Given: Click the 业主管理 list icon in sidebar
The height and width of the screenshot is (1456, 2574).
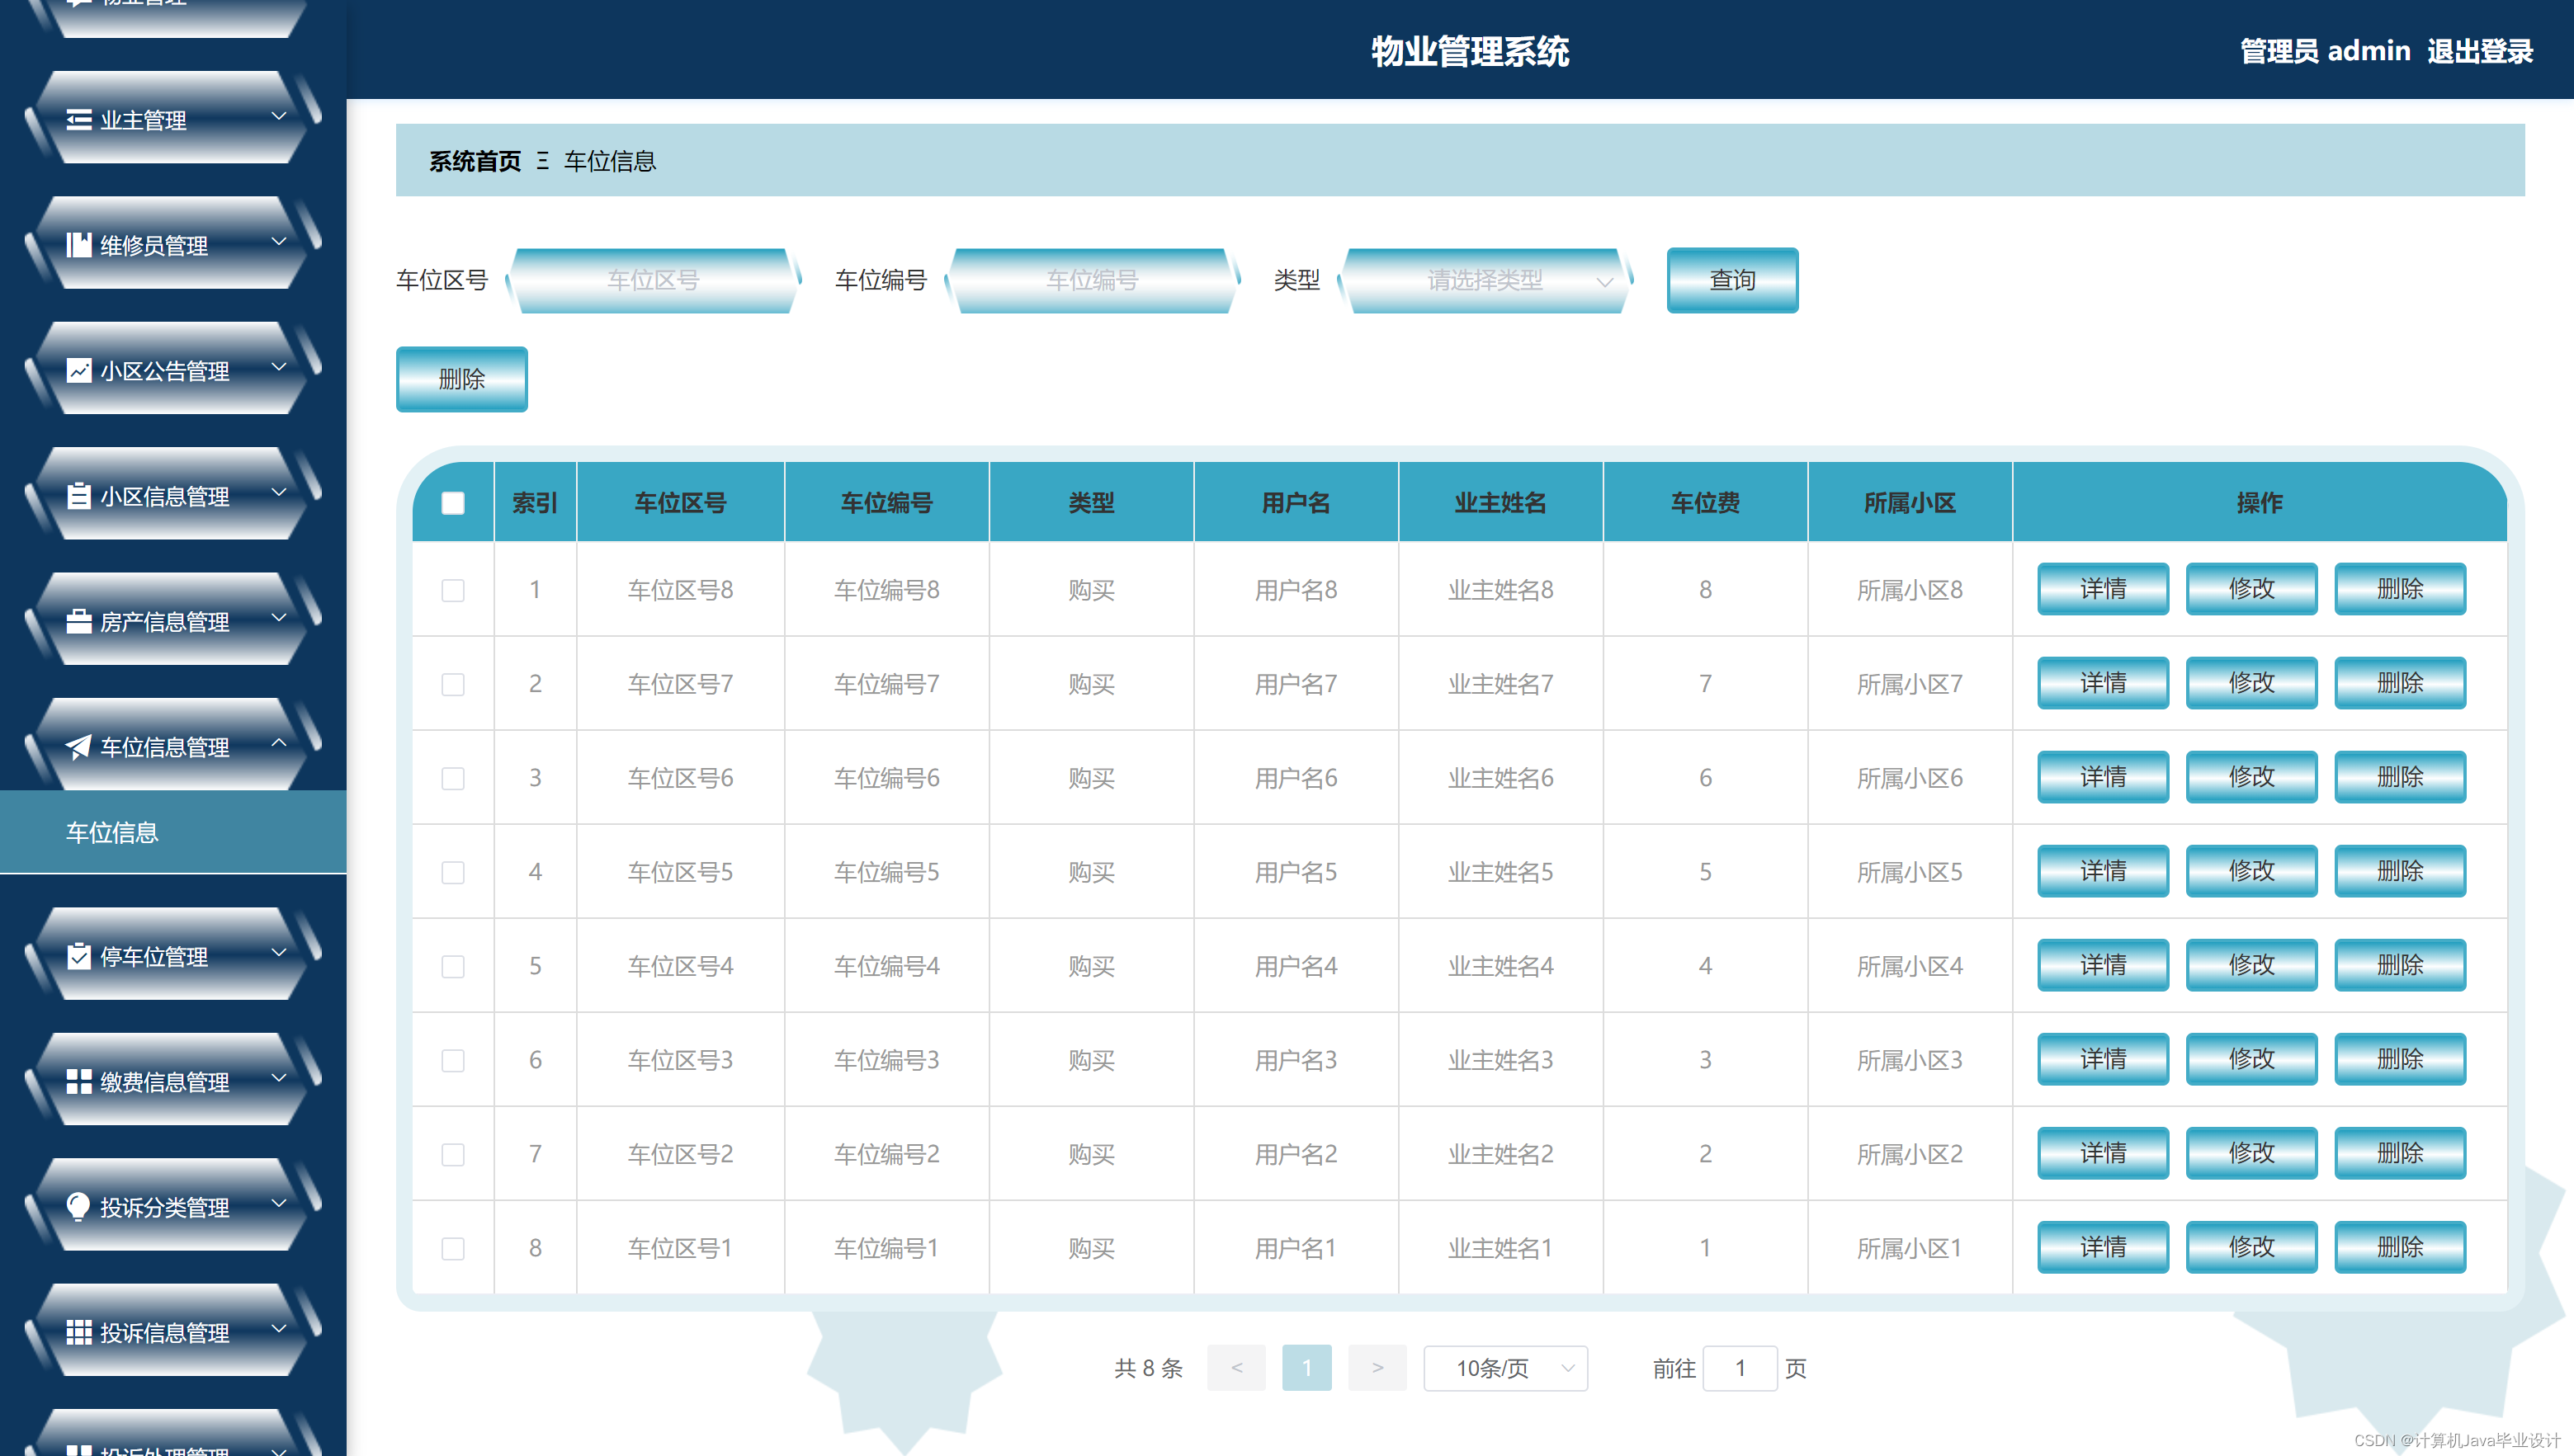Looking at the screenshot, I should 78,120.
